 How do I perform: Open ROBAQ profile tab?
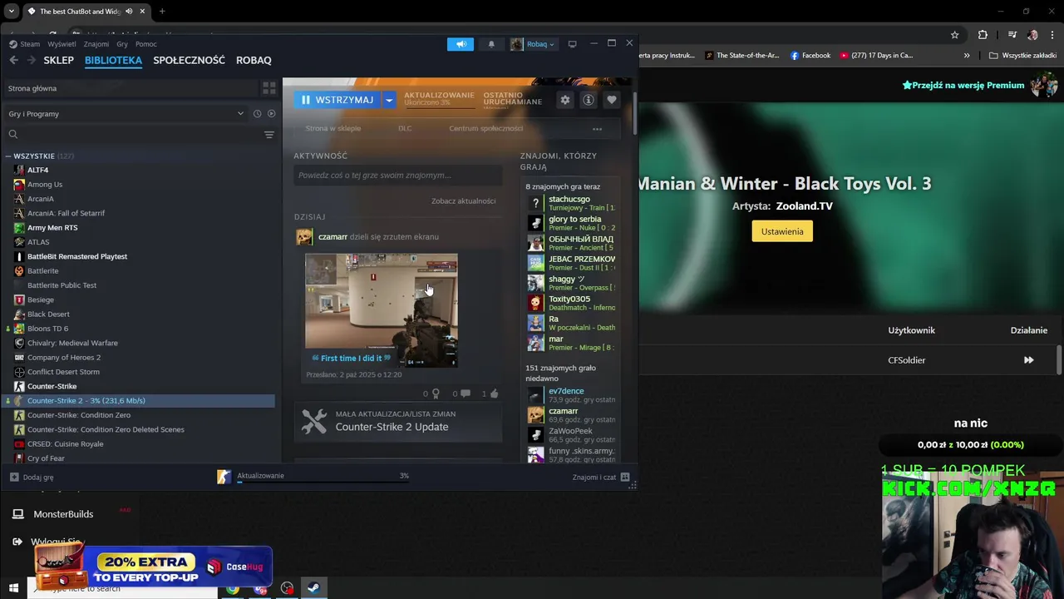(x=254, y=60)
